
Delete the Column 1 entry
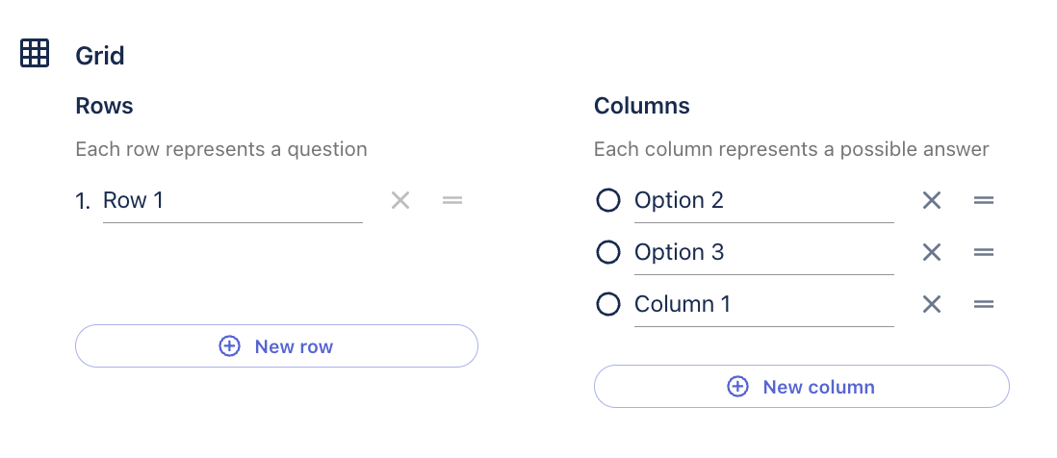pyautogui.click(x=931, y=304)
